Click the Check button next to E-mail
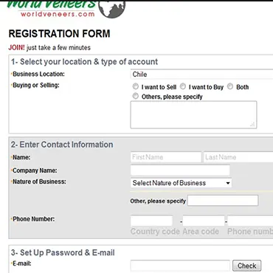This screenshot has width=273, height=273. tap(246, 266)
